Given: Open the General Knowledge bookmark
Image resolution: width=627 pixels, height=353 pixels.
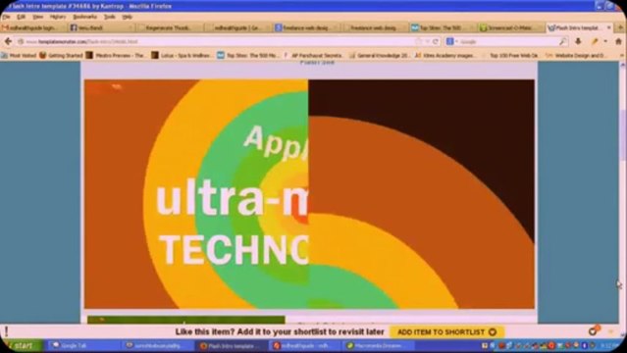Looking at the screenshot, I should (379, 55).
